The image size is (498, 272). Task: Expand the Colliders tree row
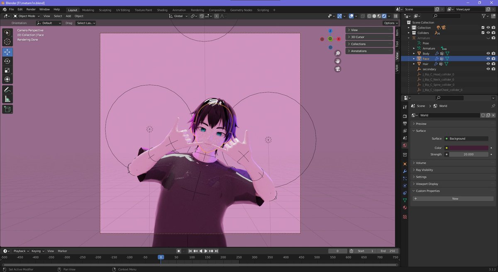click(x=409, y=33)
